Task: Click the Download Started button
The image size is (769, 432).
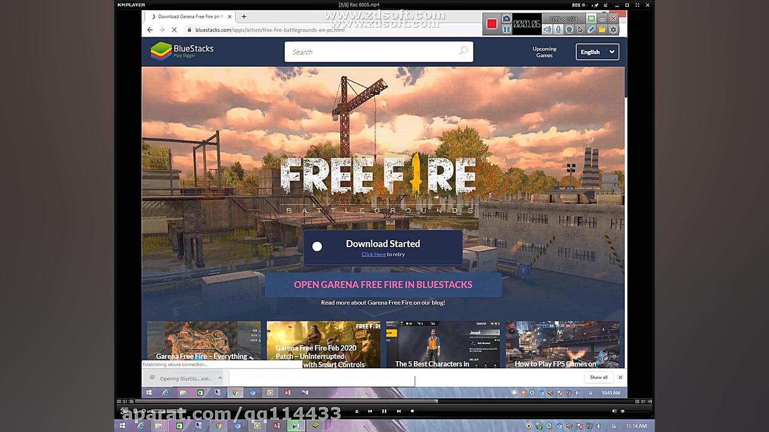Action: coord(383,247)
